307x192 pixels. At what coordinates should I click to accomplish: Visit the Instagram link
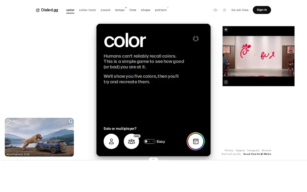(x=253, y=150)
